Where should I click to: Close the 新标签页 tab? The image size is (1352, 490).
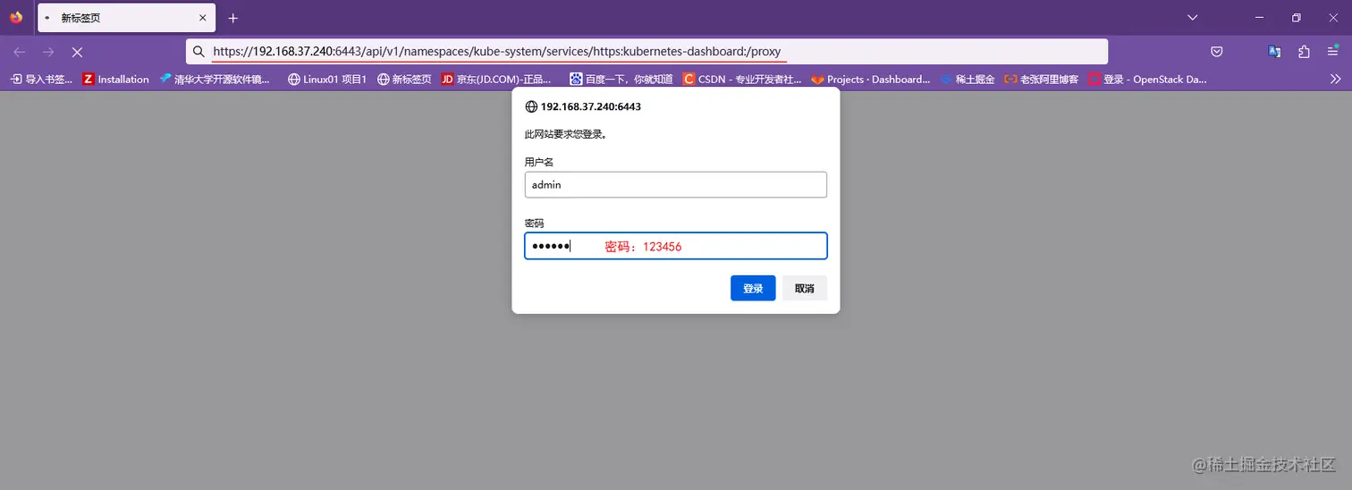tap(203, 18)
